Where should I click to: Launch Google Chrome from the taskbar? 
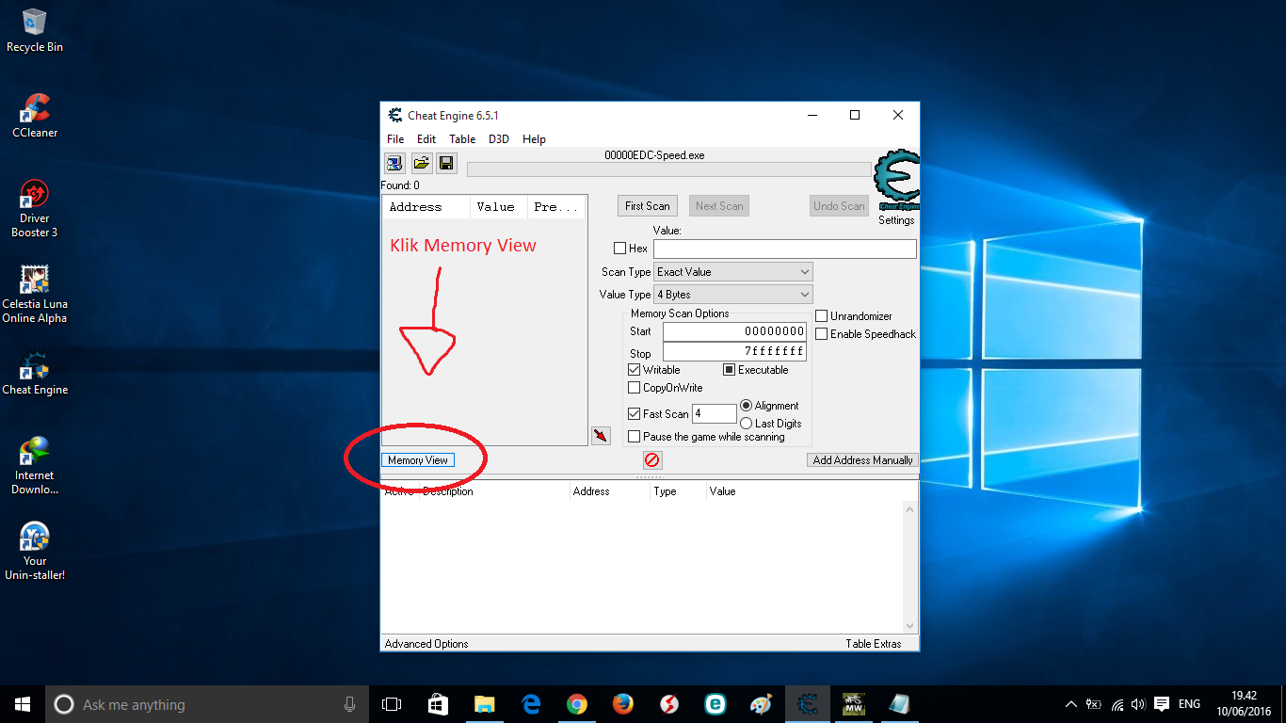576,704
